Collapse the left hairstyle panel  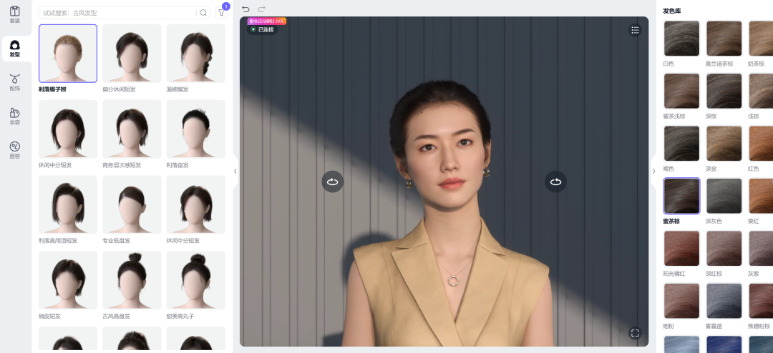(235, 171)
